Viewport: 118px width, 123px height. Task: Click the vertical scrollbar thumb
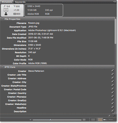115,32
